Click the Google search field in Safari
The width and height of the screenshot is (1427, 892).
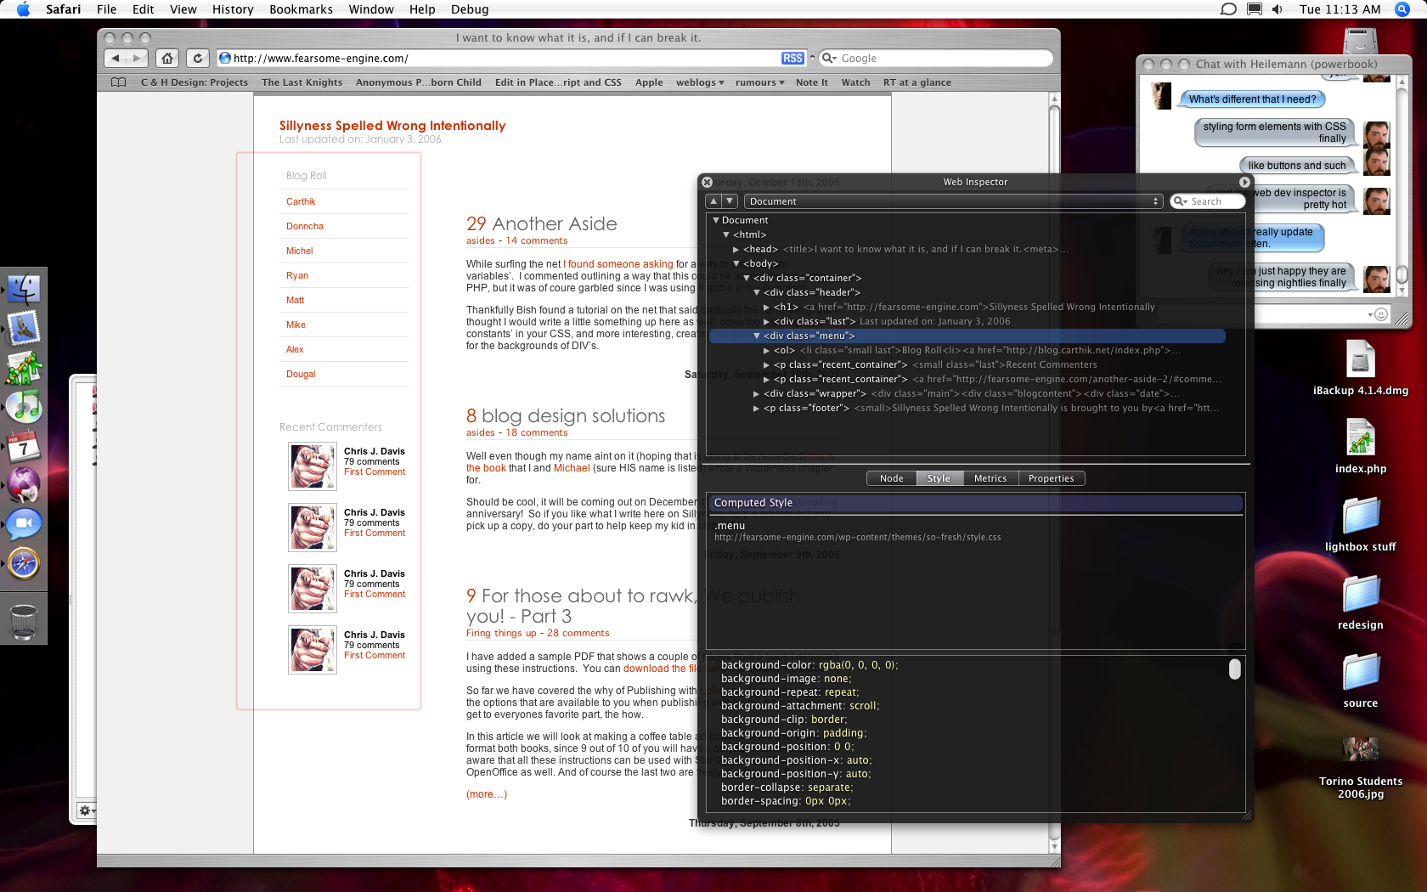tap(936, 58)
